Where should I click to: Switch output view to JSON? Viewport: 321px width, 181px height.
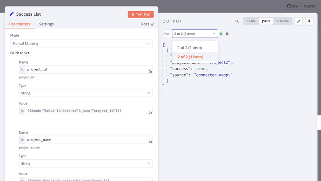coord(266,21)
